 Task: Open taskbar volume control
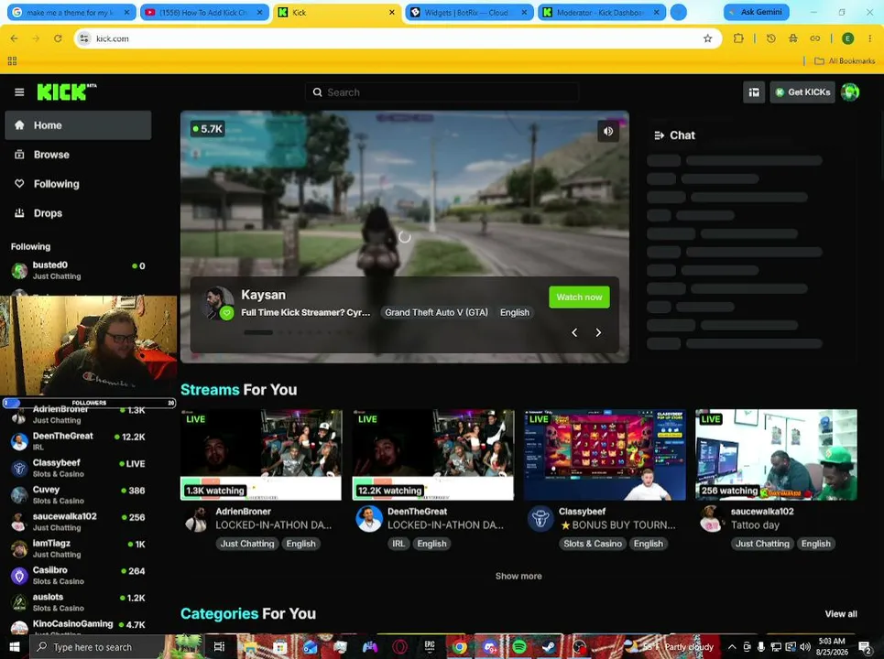[805, 646]
